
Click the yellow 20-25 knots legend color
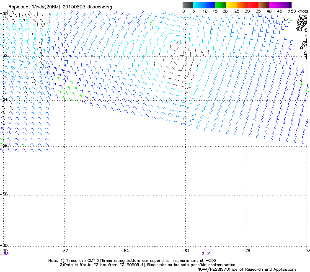point(231,5)
